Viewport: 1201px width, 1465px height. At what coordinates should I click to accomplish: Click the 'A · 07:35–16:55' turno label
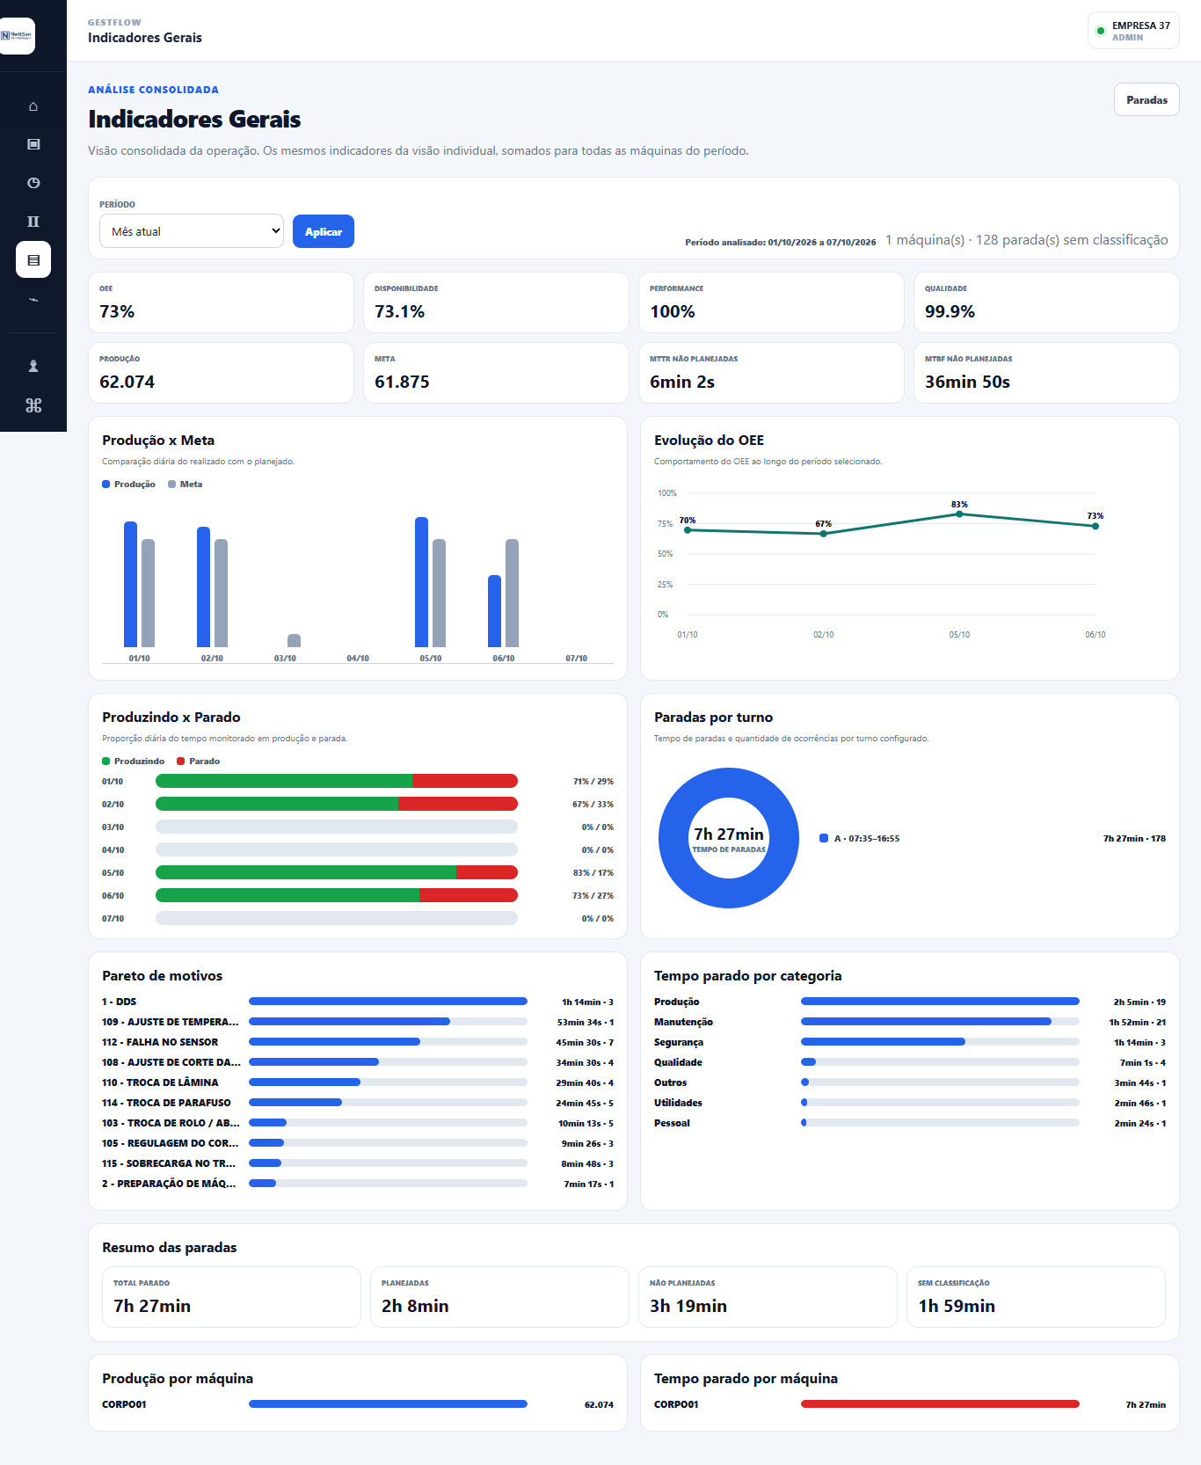click(x=867, y=839)
